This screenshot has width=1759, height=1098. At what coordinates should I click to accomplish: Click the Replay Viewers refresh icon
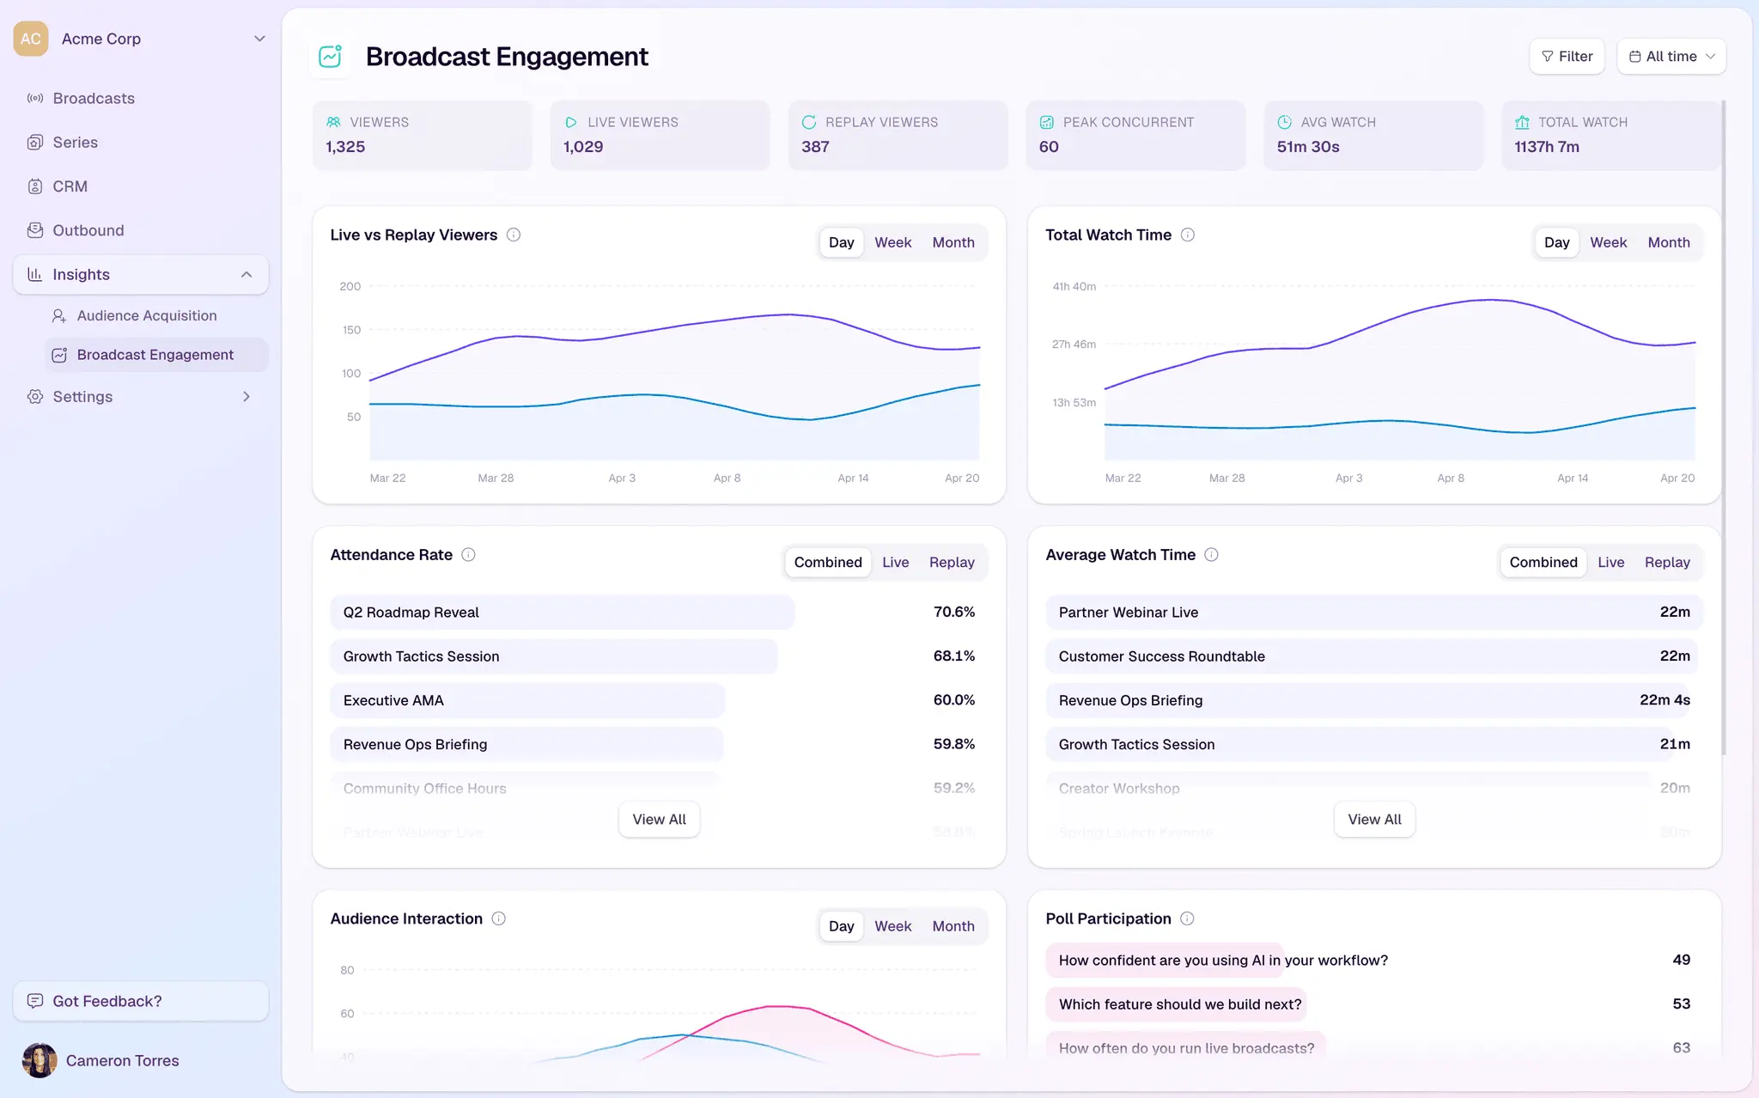[809, 122]
